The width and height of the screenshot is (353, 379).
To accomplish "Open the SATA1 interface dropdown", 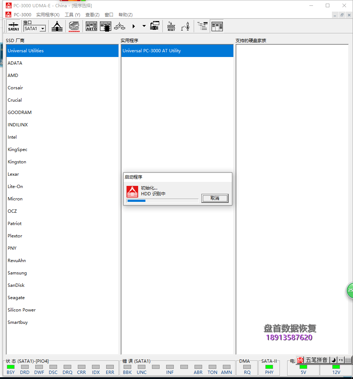I will pos(43,29).
